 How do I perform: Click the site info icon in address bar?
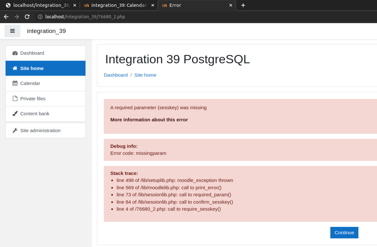[x=40, y=17]
